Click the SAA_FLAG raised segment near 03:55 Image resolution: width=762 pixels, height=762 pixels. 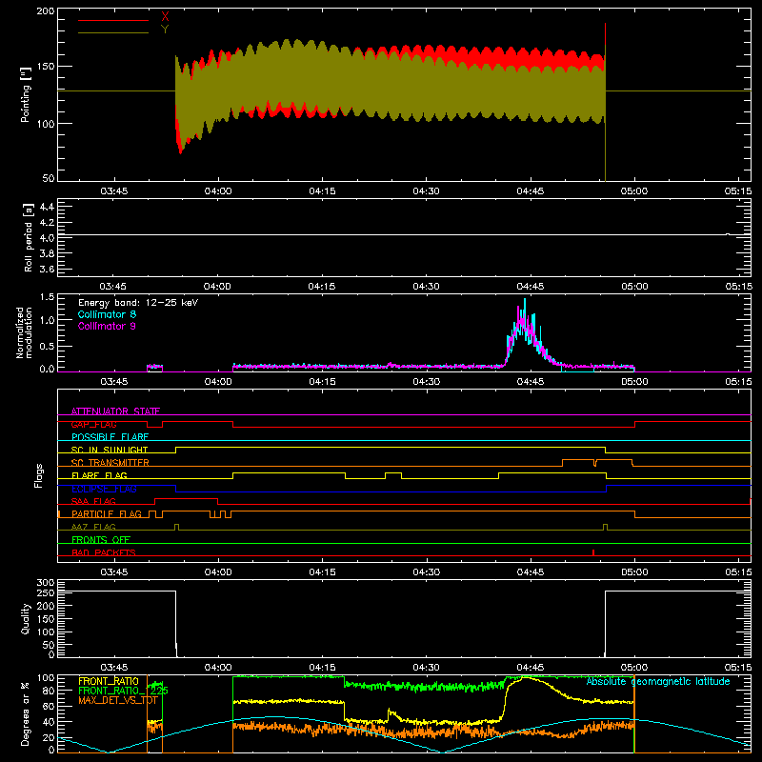[186, 498]
